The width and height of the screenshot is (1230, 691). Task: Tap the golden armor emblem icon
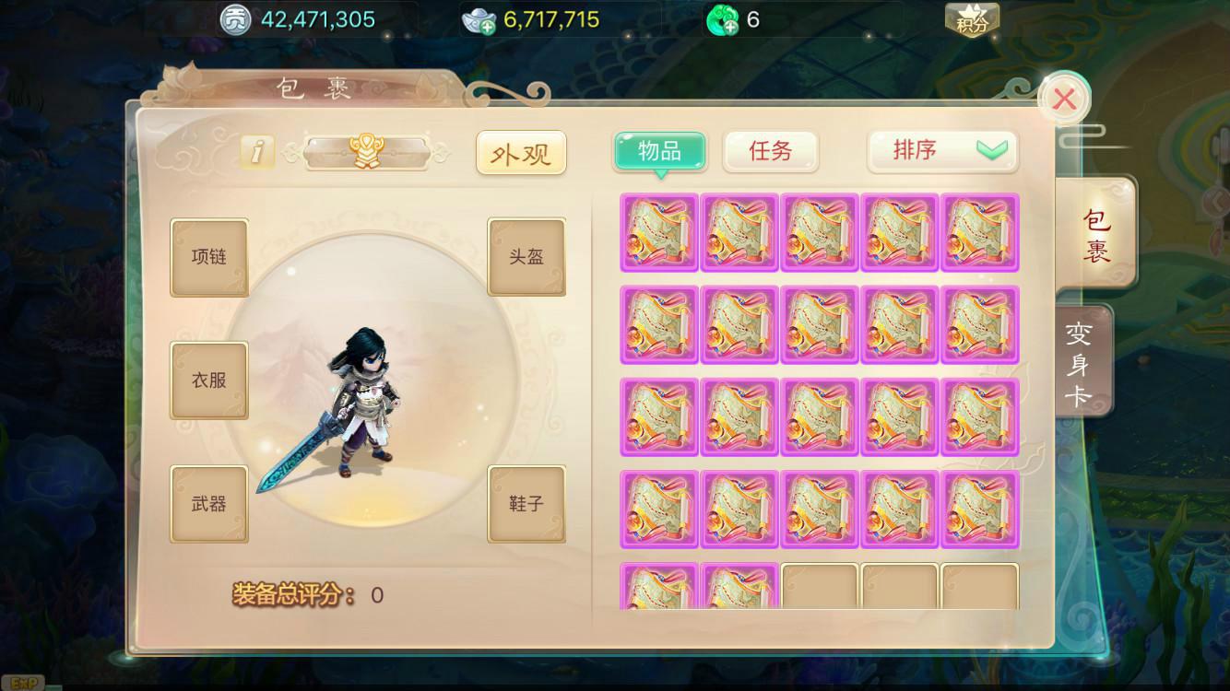point(366,152)
